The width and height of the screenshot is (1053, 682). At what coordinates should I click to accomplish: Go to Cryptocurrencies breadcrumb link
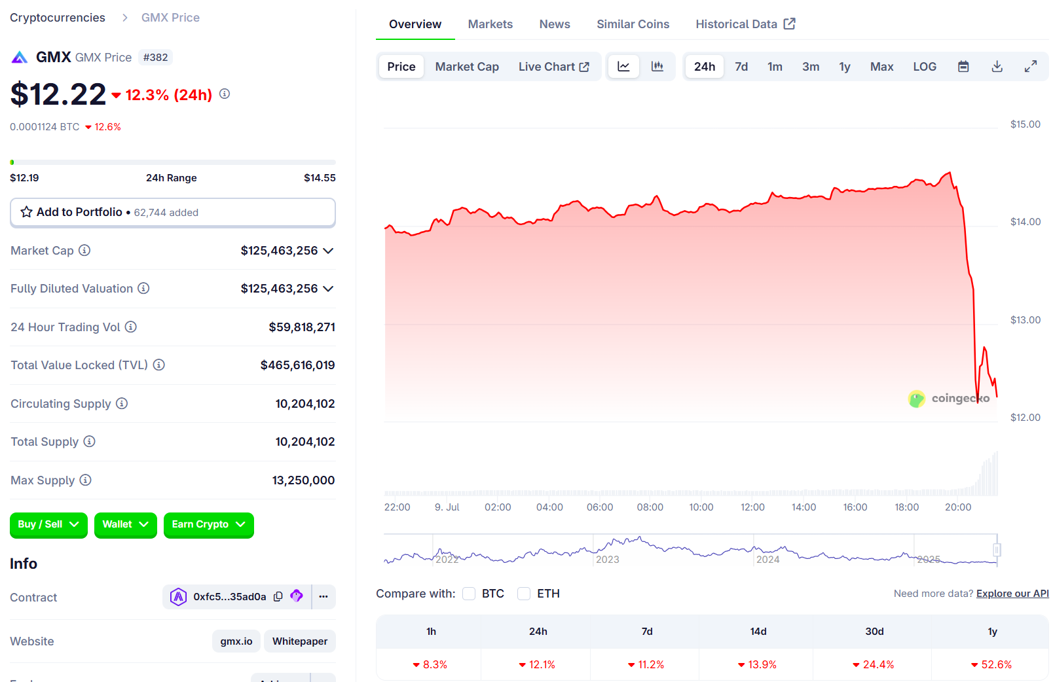58,18
